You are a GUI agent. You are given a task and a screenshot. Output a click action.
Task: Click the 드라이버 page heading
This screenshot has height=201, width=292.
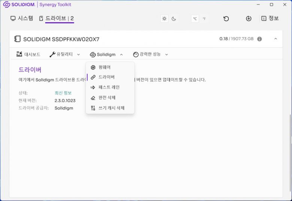[x=30, y=70]
